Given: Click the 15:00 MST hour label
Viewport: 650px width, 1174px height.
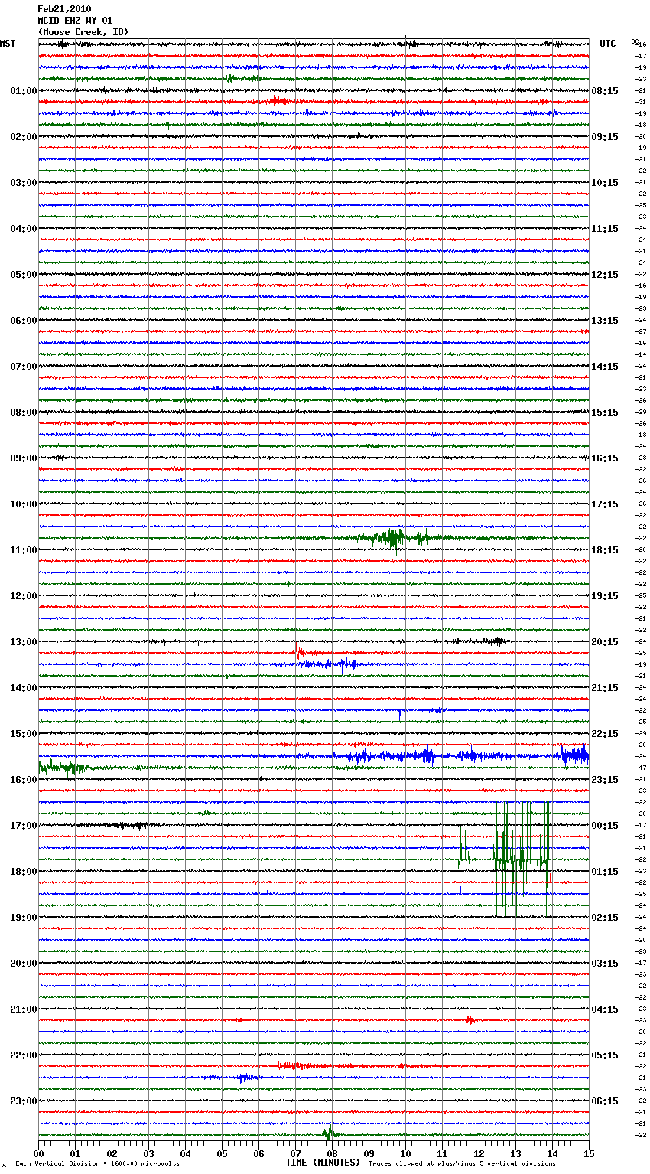Looking at the screenshot, I should (x=24, y=734).
